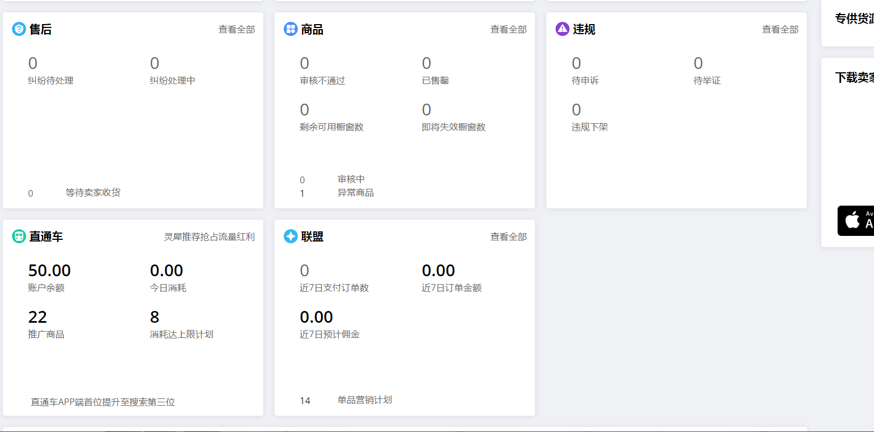Click the Apple App Store badge

click(x=856, y=221)
